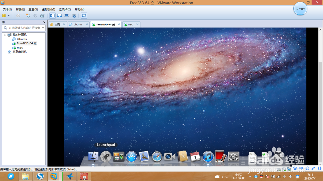Select mac in the library tree

pos(20,48)
